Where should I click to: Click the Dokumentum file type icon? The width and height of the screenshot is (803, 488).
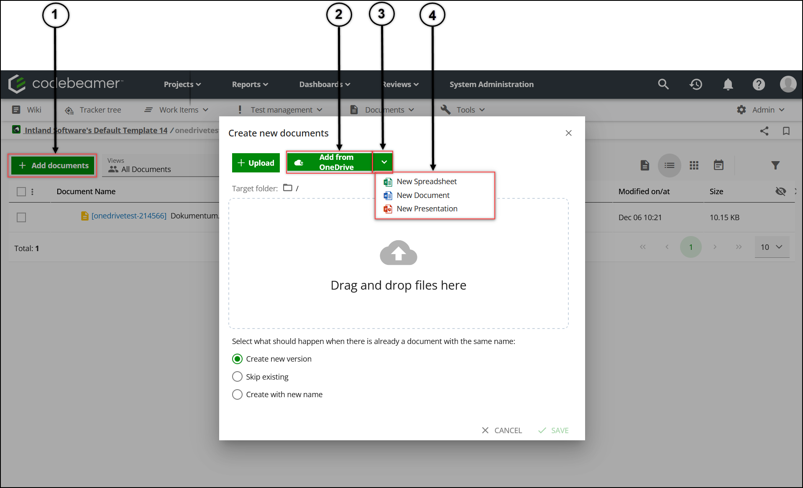coord(84,216)
